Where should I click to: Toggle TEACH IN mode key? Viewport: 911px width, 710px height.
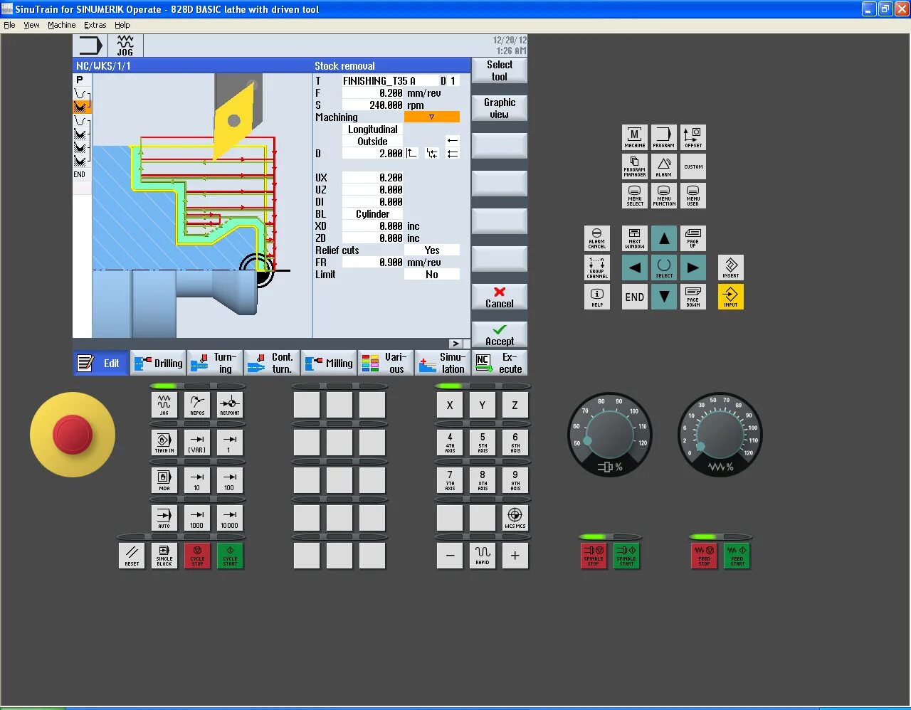164,443
